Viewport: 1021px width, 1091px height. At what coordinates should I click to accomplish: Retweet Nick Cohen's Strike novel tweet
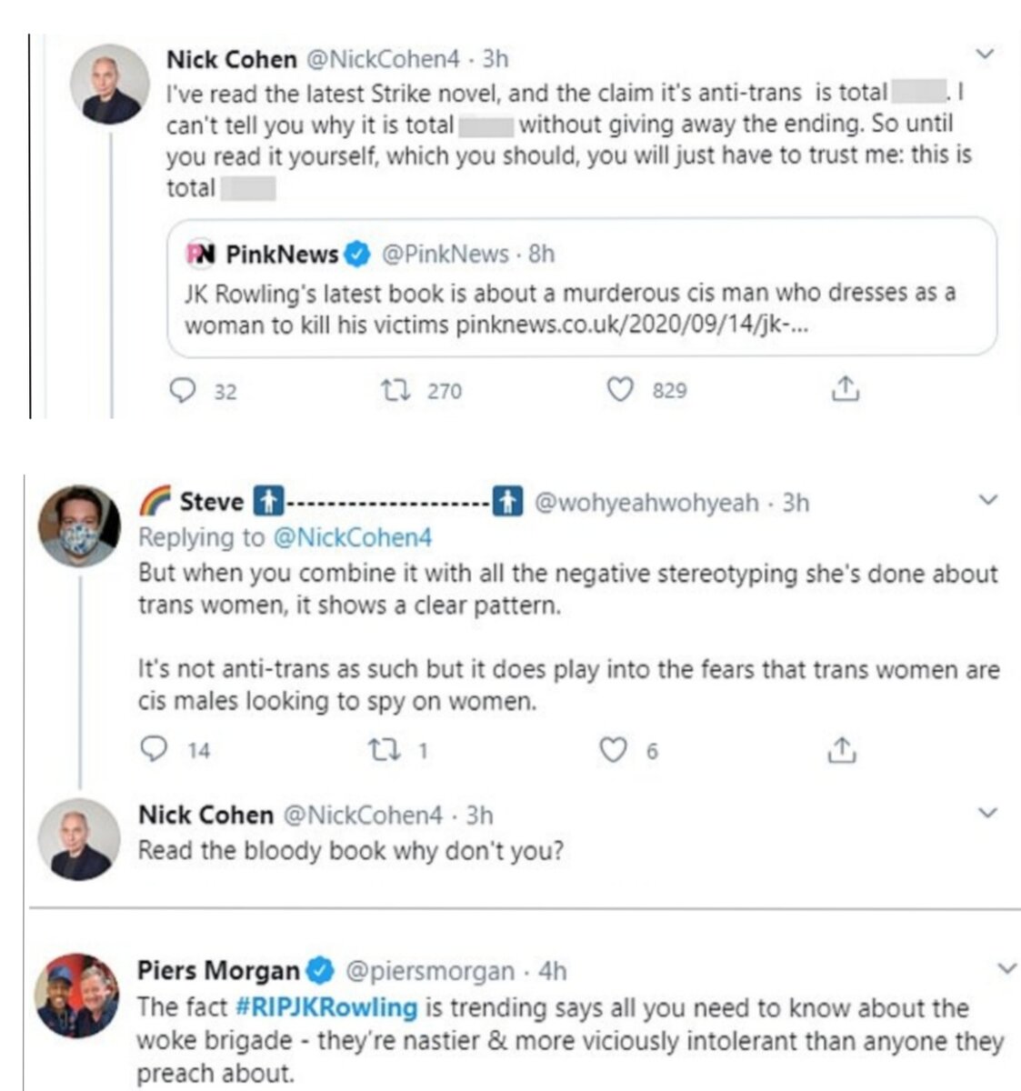point(395,391)
